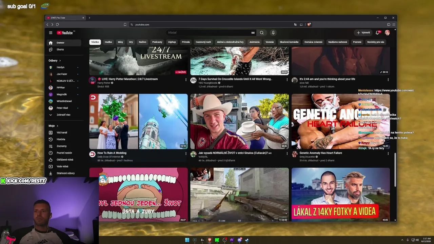Open "It's 2:44 am" video title

point(327,79)
